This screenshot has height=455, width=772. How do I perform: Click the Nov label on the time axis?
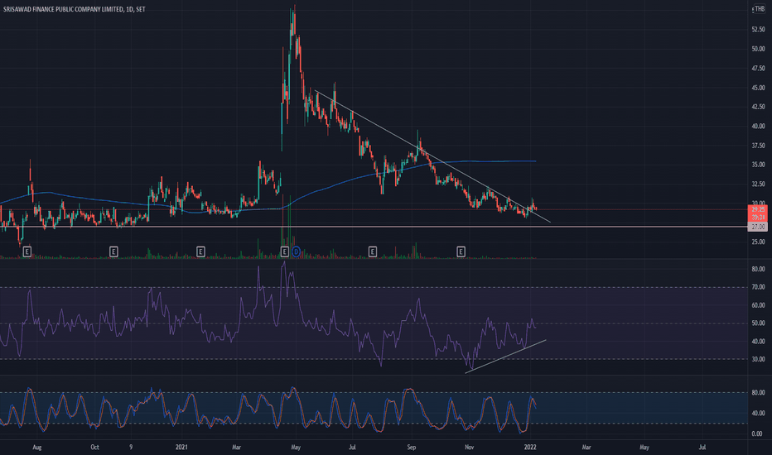(x=469, y=447)
